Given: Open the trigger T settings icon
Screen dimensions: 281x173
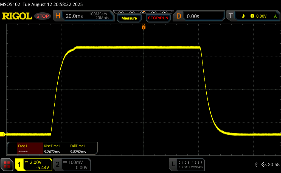Looking at the screenshot, I should 231,16.
